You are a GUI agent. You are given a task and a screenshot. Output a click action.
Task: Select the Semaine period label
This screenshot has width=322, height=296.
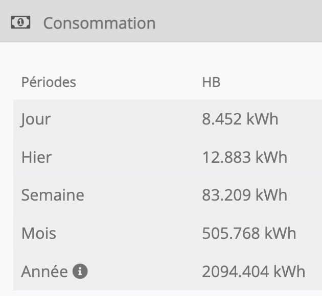[x=53, y=195]
